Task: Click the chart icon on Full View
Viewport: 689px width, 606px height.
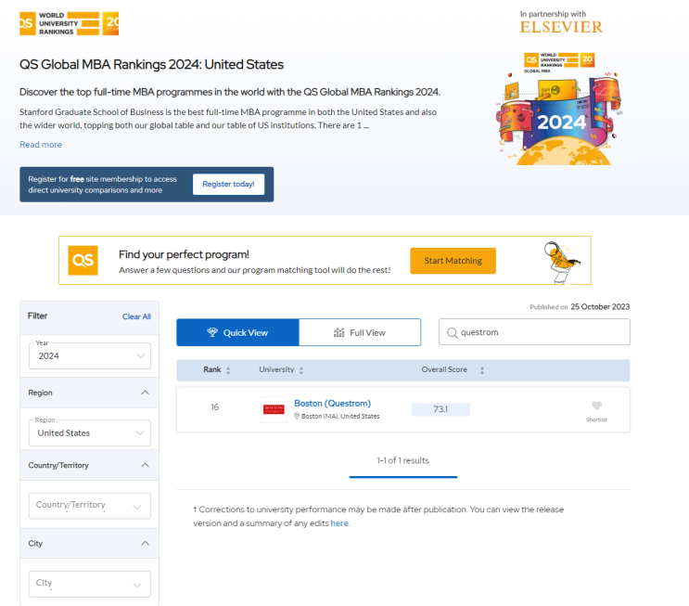Action: (x=338, y=332)
